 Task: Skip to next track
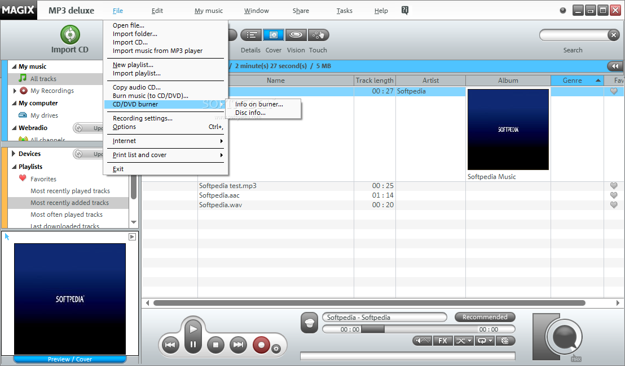[x=239, y=345]
